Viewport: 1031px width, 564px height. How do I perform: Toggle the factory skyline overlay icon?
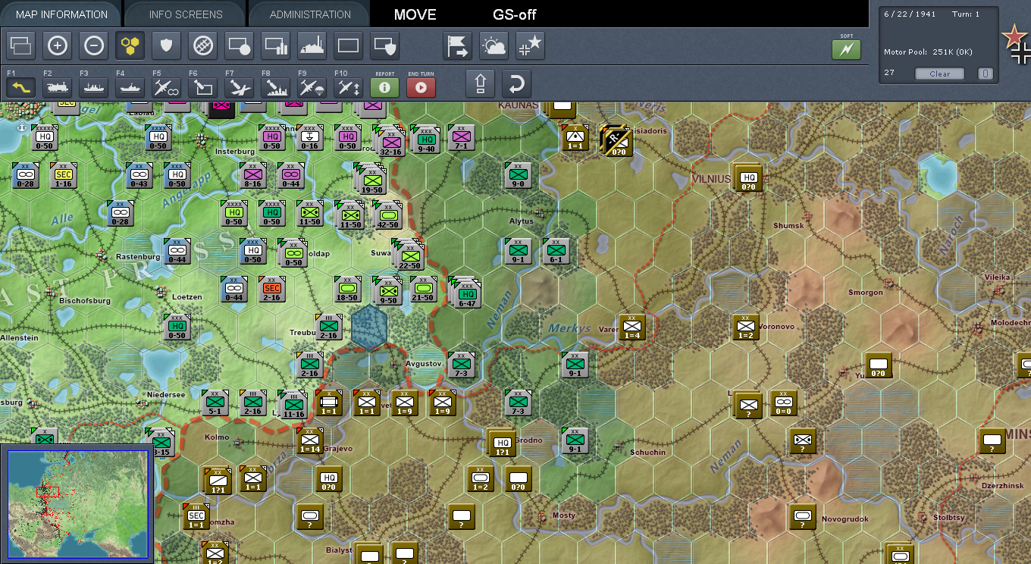point(312,46)
